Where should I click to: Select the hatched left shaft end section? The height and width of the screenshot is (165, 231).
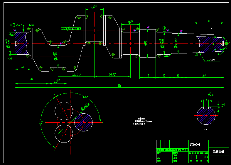point(21,44)
